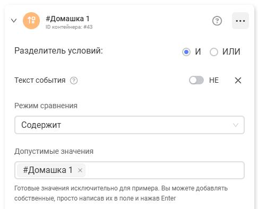258x209 pixels.
Task: Click the Допустимые значения label
Action: pos(54,151)
